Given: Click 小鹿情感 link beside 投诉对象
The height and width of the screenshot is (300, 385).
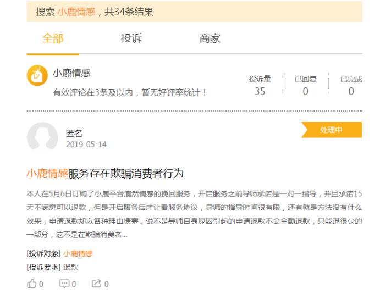Looking at the screenshot, I should click(x=78, y=253).
